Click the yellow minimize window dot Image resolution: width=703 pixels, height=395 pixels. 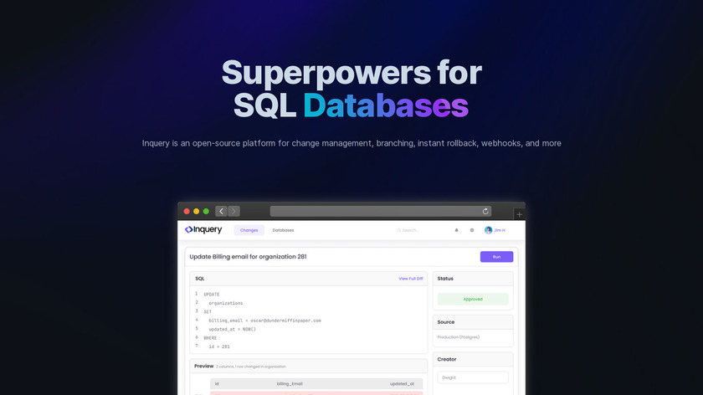tap(197, 211)
